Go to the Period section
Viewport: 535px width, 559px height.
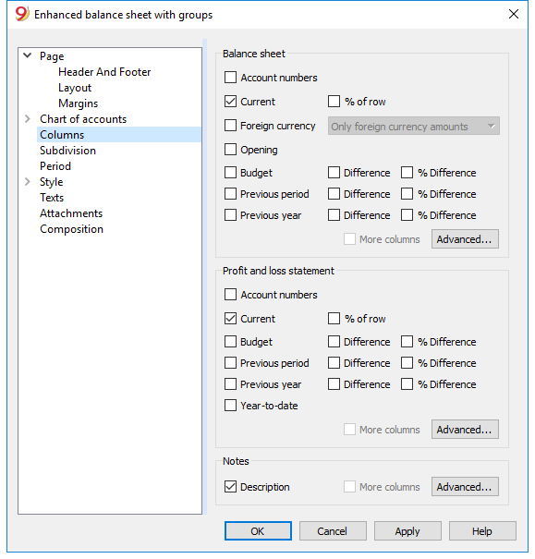coord(55,166)
